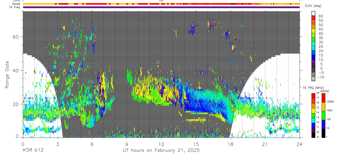Click the '45' tick on ELEV legend

tap(321, 29)
